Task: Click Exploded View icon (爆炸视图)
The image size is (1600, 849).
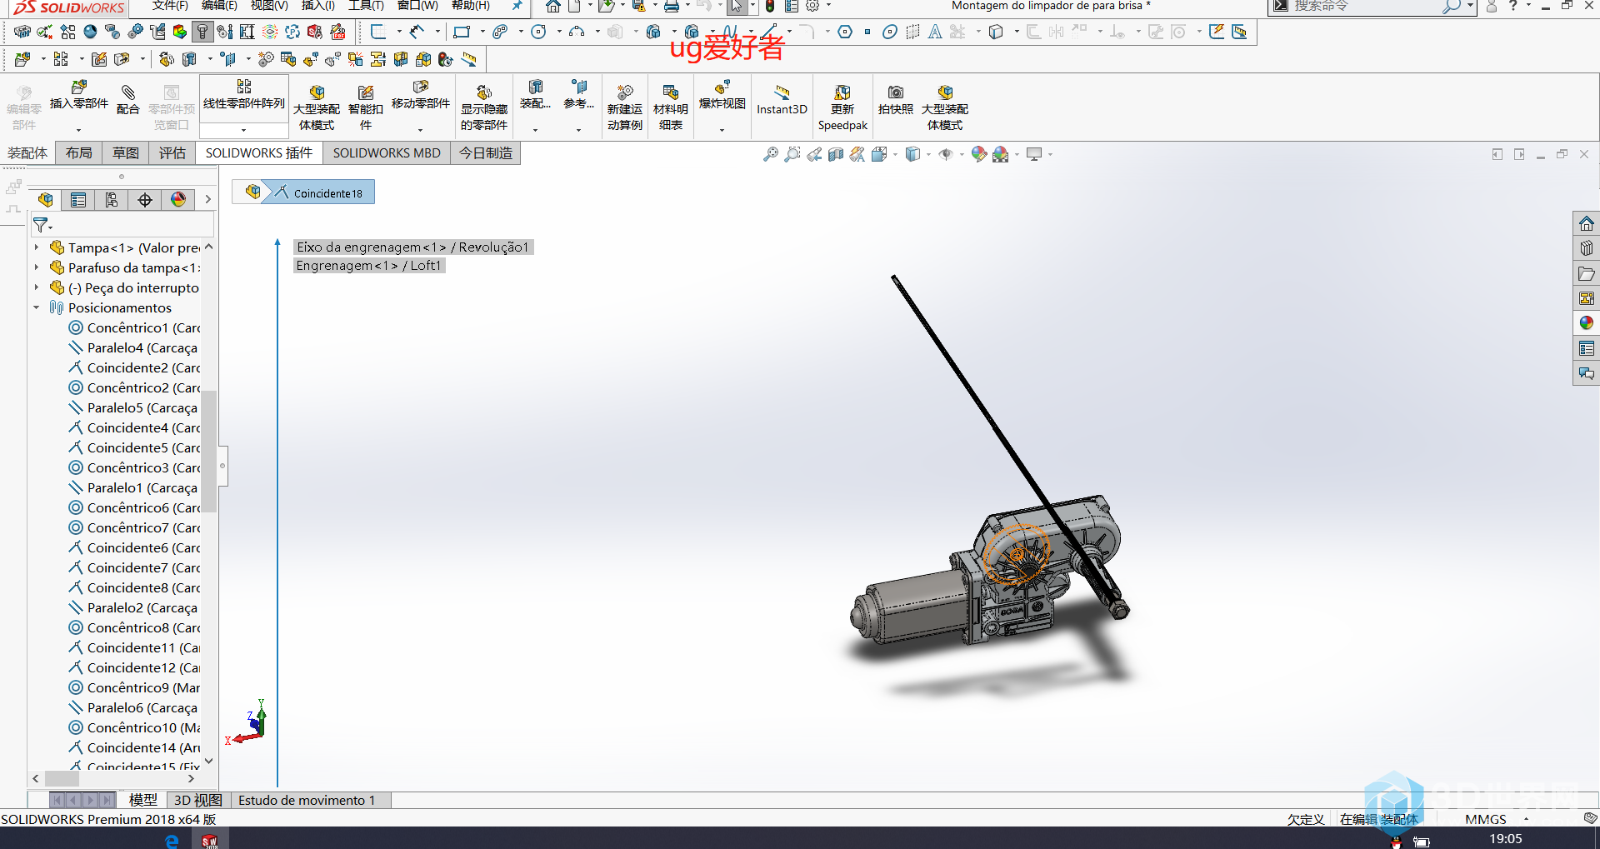Action: (x=722, y=87)
